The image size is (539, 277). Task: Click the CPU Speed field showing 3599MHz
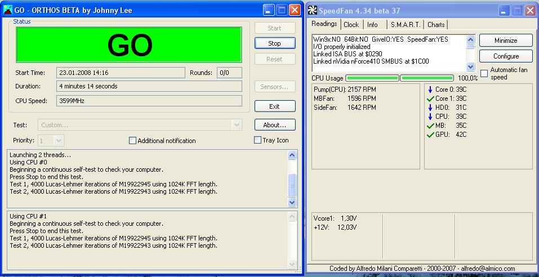149,101
